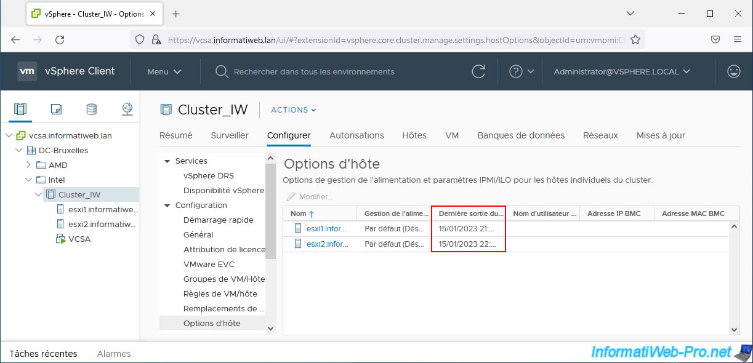The height and width of the screenshot is (363, 753).
Task: Select the VCSA virtual machine in tree
Action: pyautogui.click(x=79, y=239)
